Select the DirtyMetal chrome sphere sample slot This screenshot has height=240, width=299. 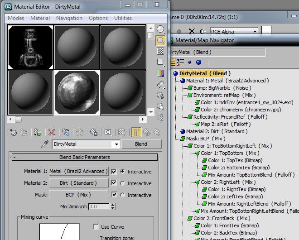point(77,93)
